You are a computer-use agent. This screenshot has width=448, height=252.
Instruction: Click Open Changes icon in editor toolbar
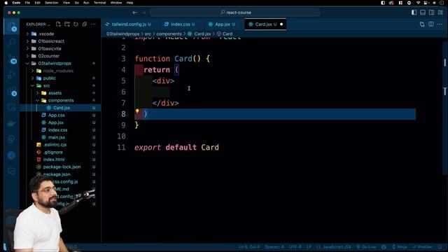point(422,24)
